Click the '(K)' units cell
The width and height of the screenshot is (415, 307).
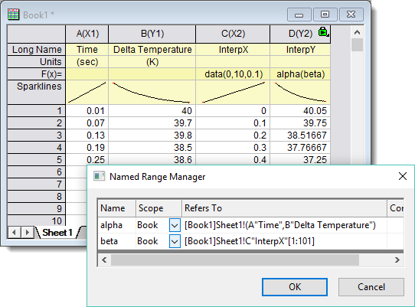152,62
